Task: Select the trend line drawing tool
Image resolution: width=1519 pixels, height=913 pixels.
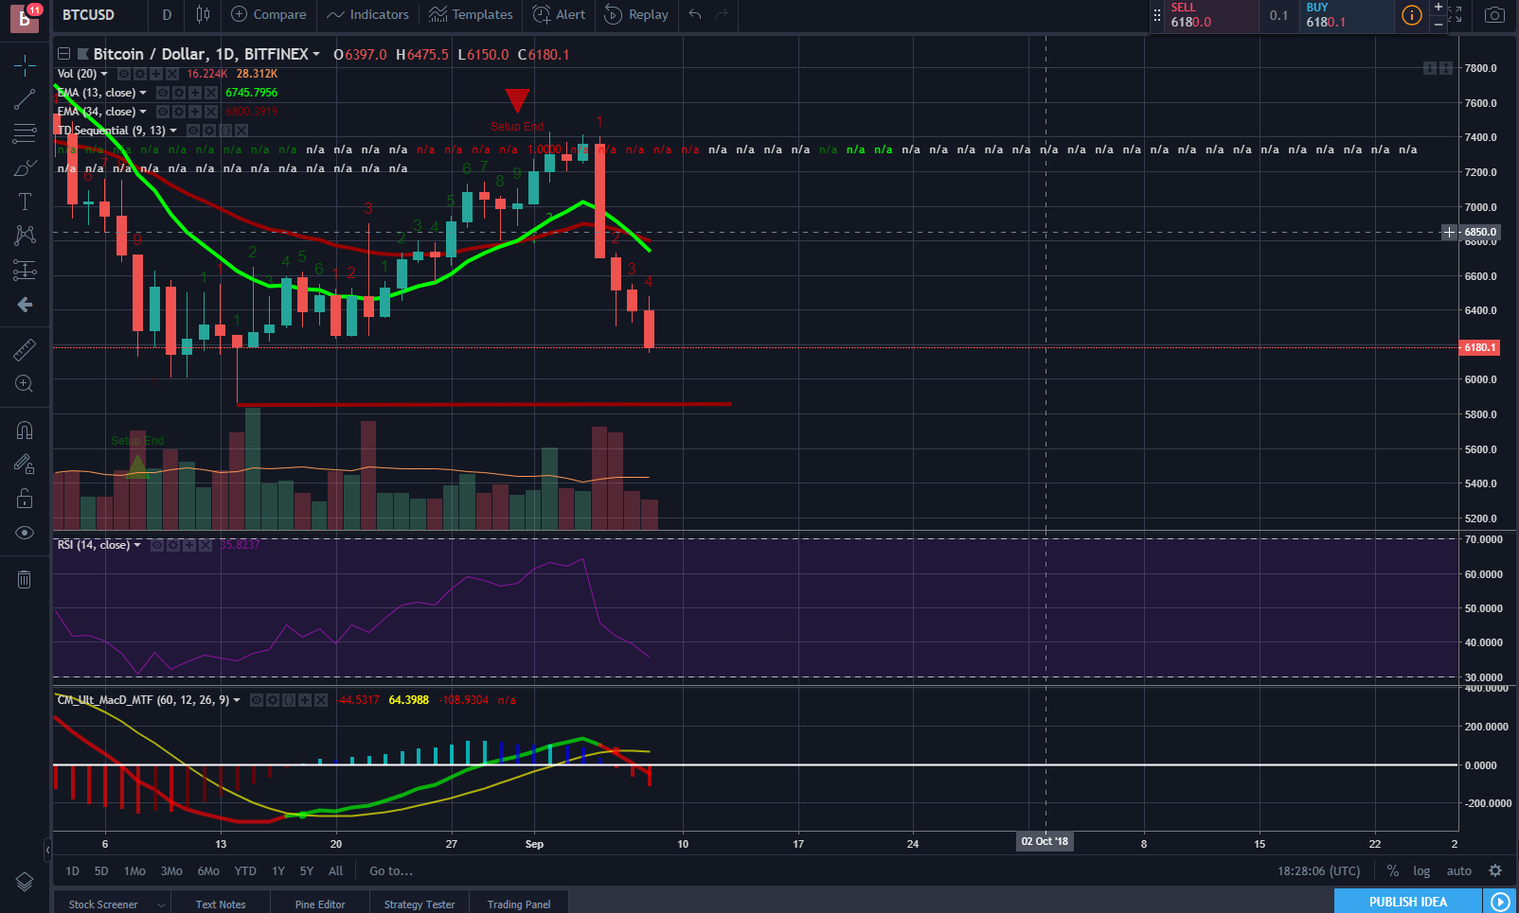Action: pos(25,100)
